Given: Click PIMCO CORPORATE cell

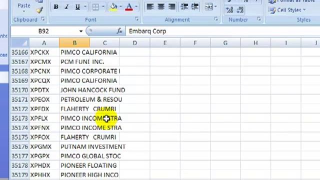Looking at the screenshot, I should coord(74,71).
